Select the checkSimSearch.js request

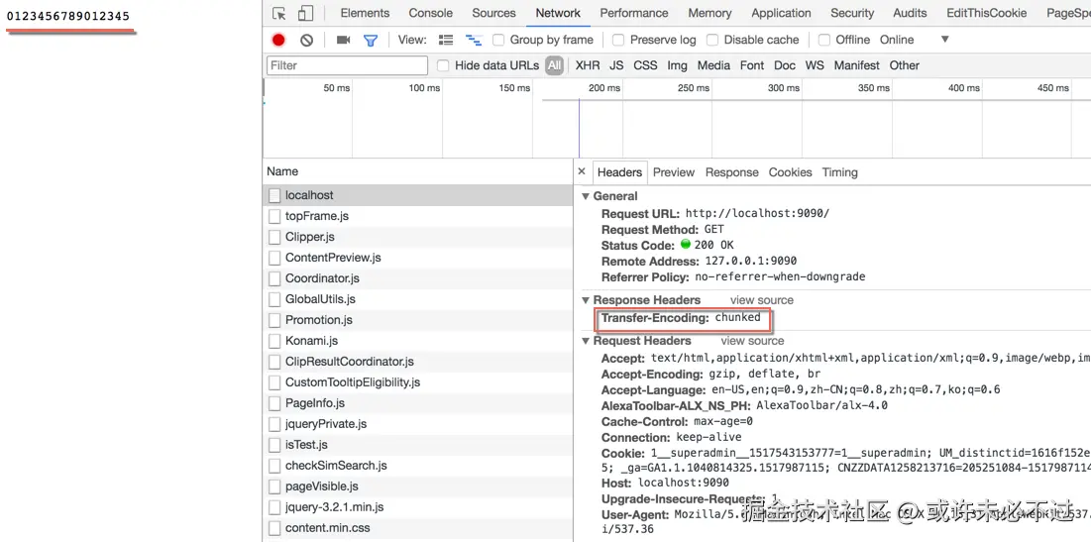(x=417, y=466)
